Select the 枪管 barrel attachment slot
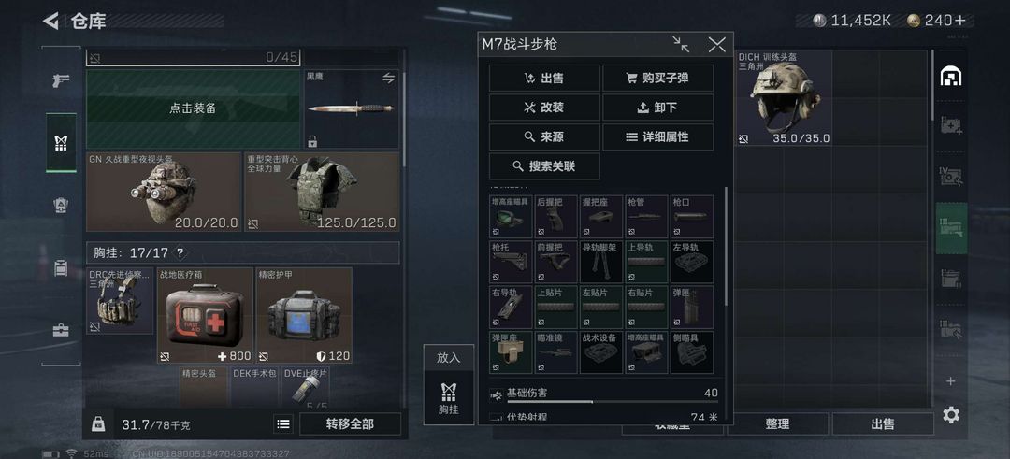This screenshot has height=459, width=1010. 647,217
